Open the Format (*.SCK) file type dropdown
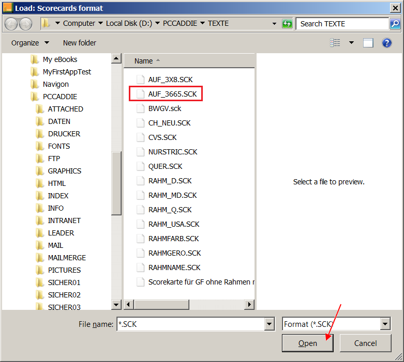404x362 pixels. pyautogui.click(x=385, y=324)
